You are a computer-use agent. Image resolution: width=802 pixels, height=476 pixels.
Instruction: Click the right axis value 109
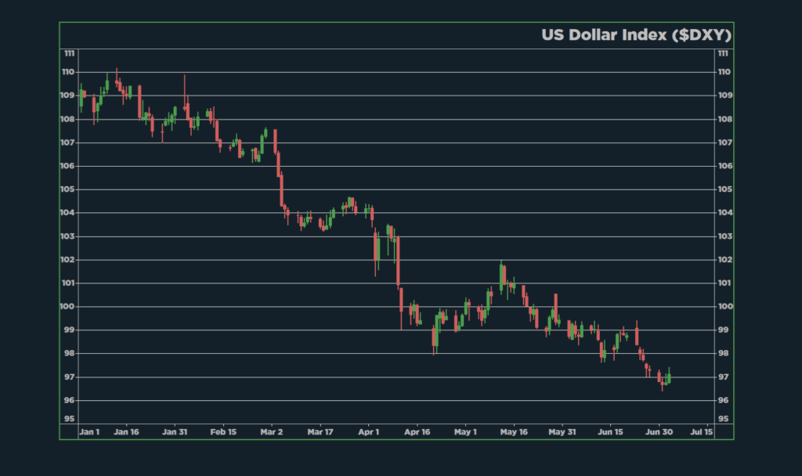(725, 96)
